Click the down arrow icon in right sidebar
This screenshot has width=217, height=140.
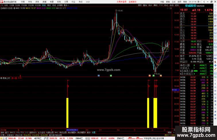coord(215,12)
